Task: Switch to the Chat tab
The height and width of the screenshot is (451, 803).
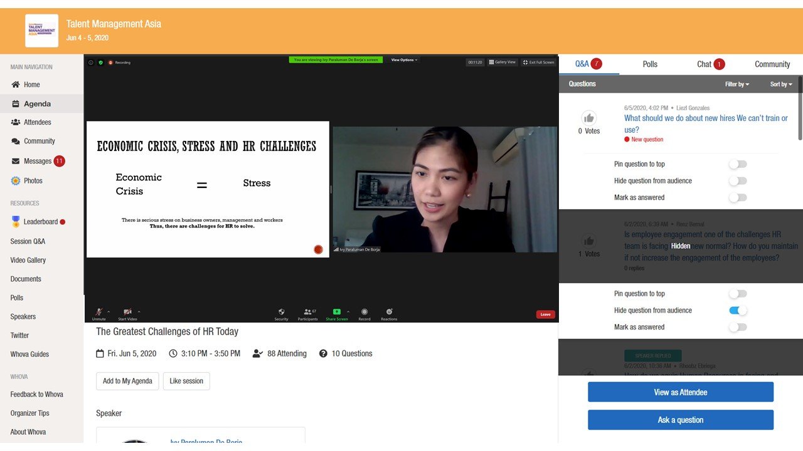Action: pyautogui.click(x=705, y=64)
